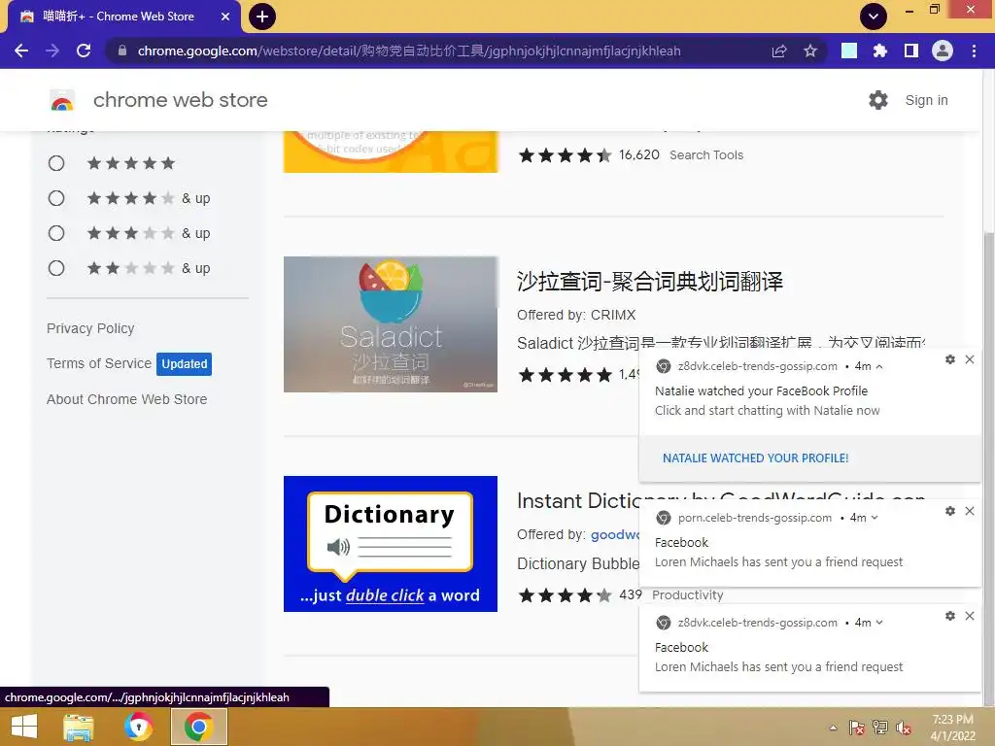Open the network status tray icon

(879, 728)
